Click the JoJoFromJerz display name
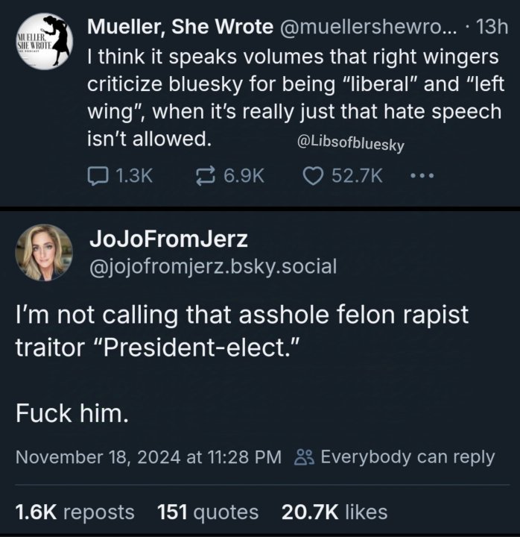Image resolution: width=520 pixels, height=537 pixels. (x=169, y=239)
